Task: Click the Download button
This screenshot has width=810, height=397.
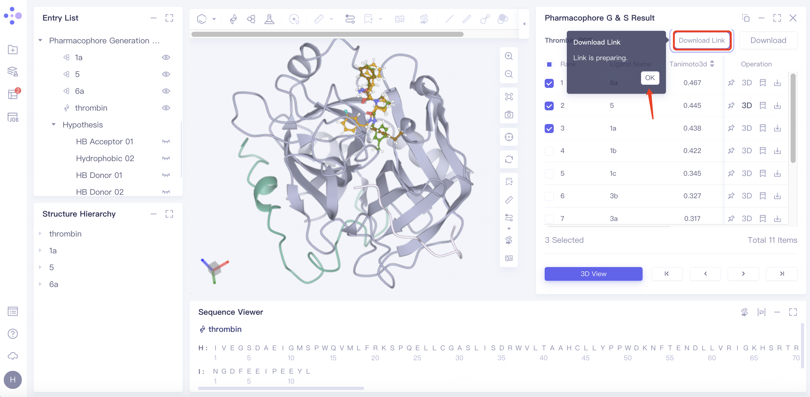Action: 768,40
